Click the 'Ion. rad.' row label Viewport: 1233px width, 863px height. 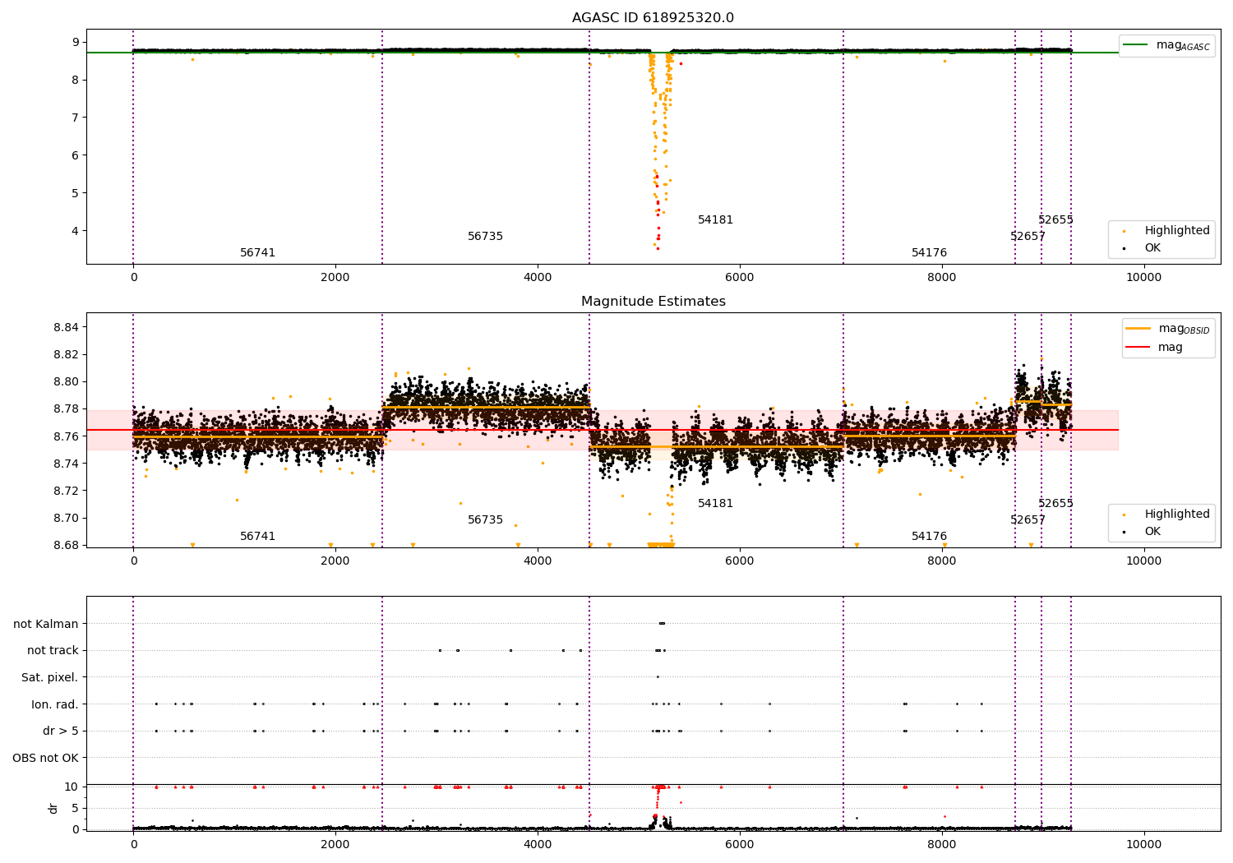click(x=55, y=704)
